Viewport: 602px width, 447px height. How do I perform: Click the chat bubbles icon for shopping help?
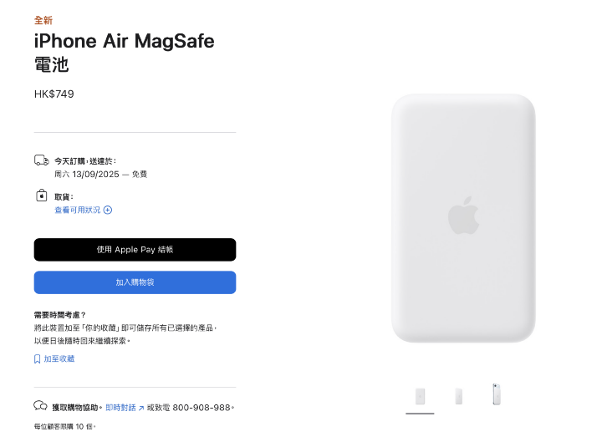click(x=40, y=405)
